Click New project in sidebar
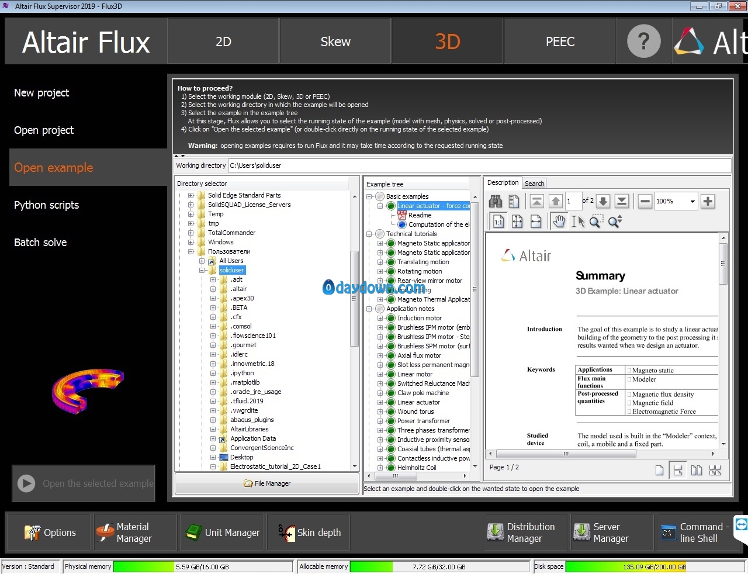The width and height of the screenshot is (748, 574). tap(41, 93)
